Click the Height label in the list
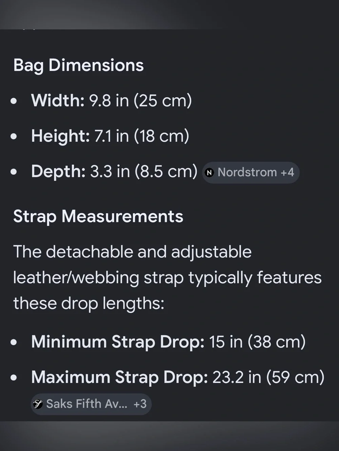The width and height of the screenshot is (339, 451). click(x=60, y=136)
